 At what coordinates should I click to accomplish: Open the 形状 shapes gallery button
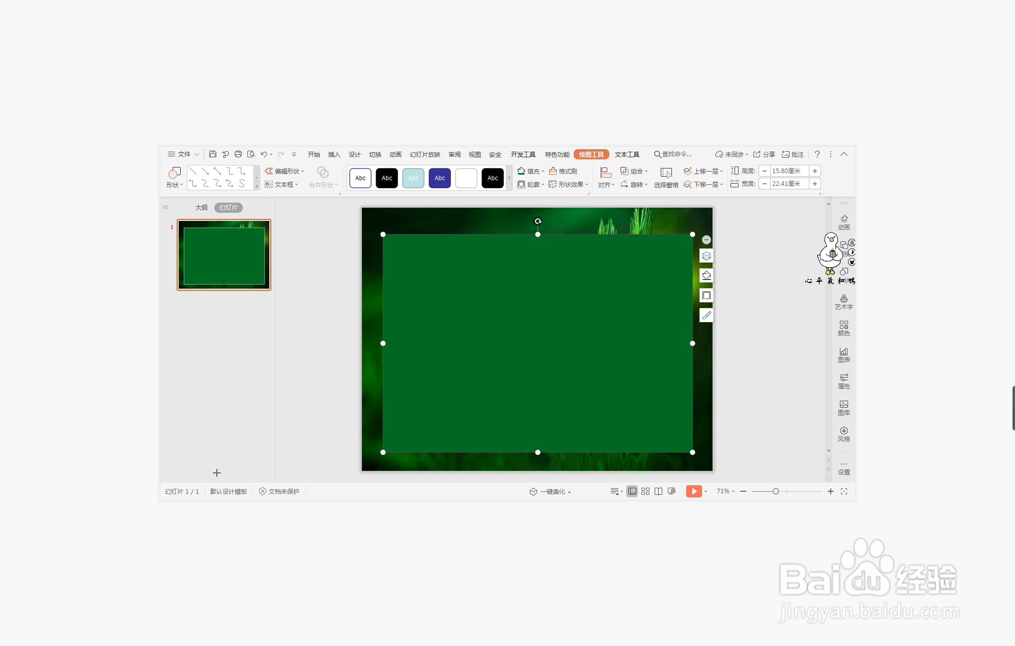(x=175, y=178)
